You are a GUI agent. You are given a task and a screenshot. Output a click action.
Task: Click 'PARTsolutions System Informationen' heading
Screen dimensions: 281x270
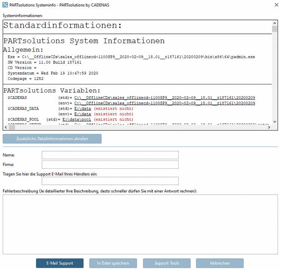84,41
